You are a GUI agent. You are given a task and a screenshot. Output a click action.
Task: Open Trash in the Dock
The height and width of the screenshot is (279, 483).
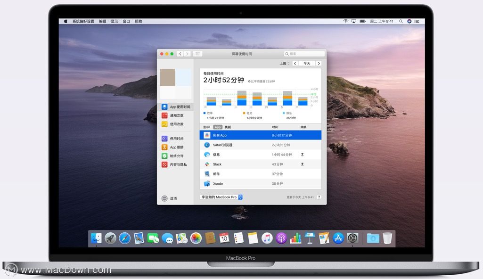pyautogui.click(x=387, y=238)
